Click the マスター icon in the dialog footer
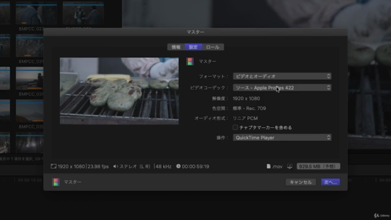Viewport: 391px width, 220px height. 56,182
